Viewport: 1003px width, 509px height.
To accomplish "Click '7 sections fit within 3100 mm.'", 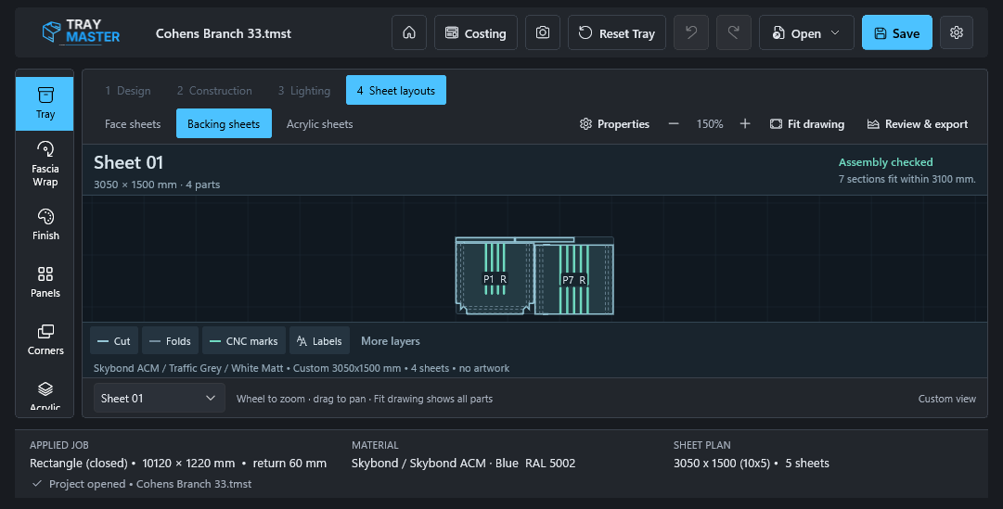I will click(x=907, y=179).
